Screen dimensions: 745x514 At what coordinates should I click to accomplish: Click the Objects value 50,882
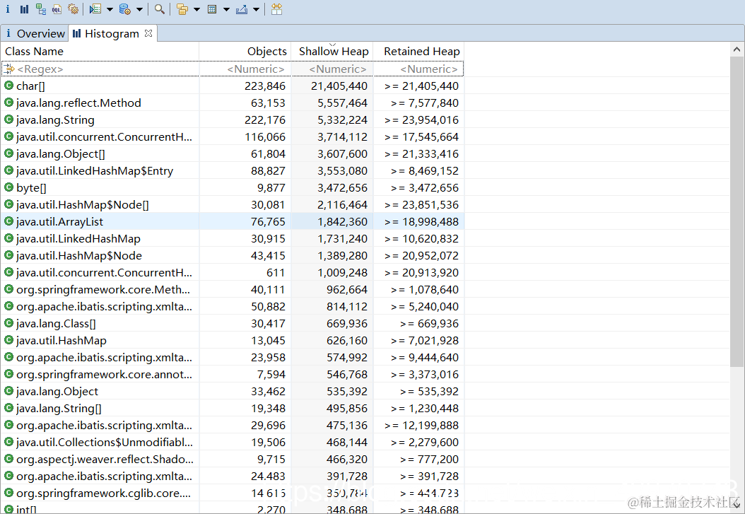point(269,306)
